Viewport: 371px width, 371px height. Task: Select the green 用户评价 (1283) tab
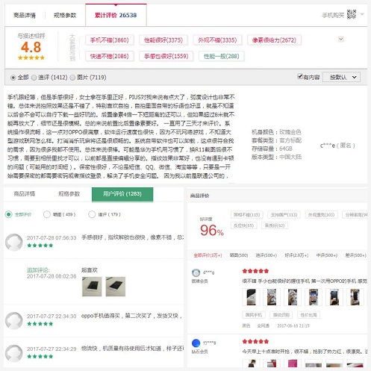[x=122, y=194]
